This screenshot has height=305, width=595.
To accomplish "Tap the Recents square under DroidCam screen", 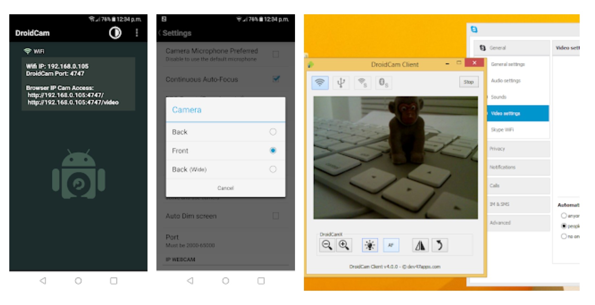I will (x=114, y=281).
